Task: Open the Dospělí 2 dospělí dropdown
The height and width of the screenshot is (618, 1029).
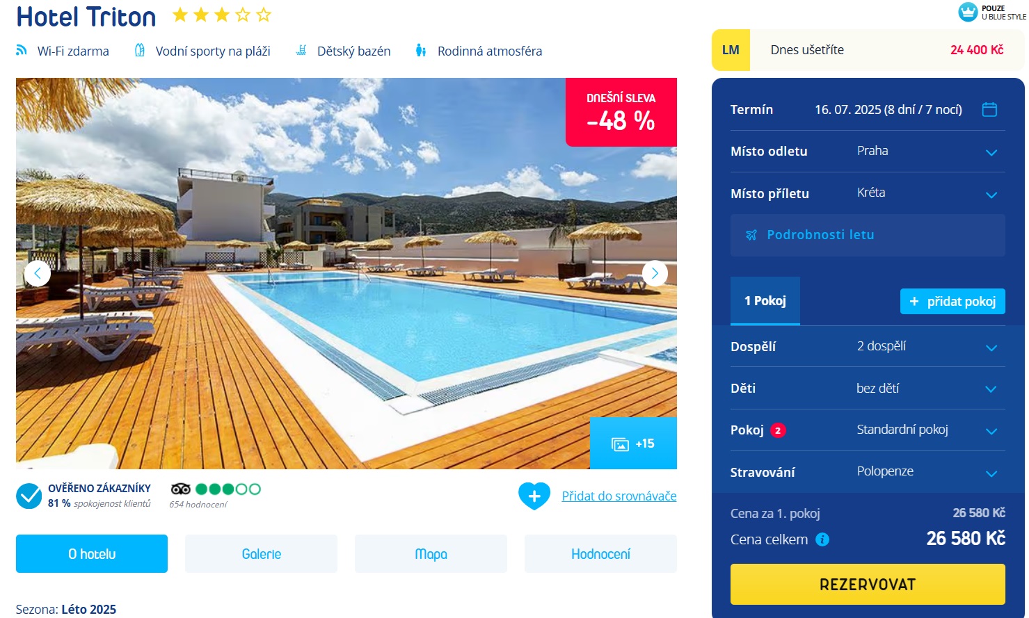Action: coord(868,346)
